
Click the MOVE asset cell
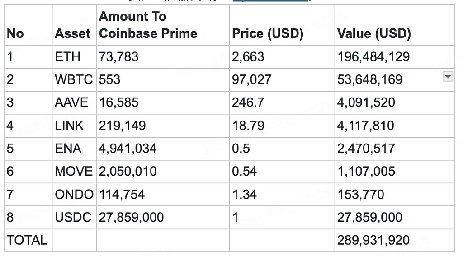[74, 171]
